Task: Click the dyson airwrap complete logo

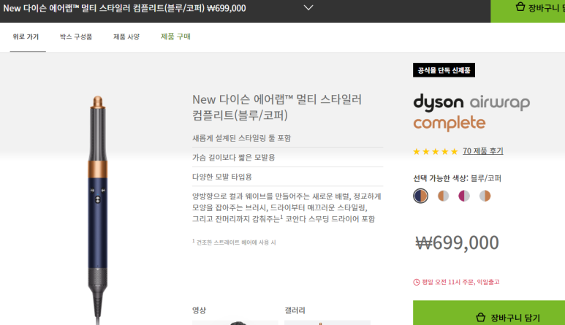Action: 471,112
